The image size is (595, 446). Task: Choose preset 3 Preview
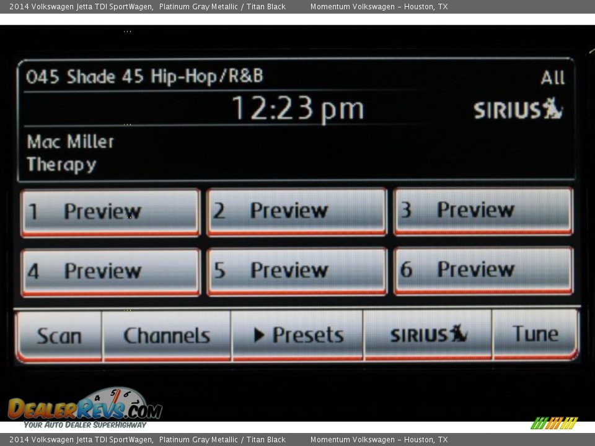tap(483, 211)
